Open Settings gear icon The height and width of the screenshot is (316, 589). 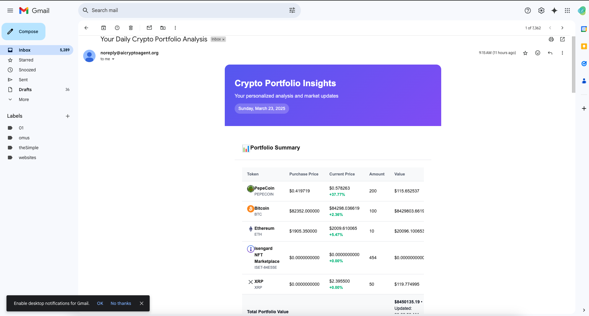(x=541, y=11)
